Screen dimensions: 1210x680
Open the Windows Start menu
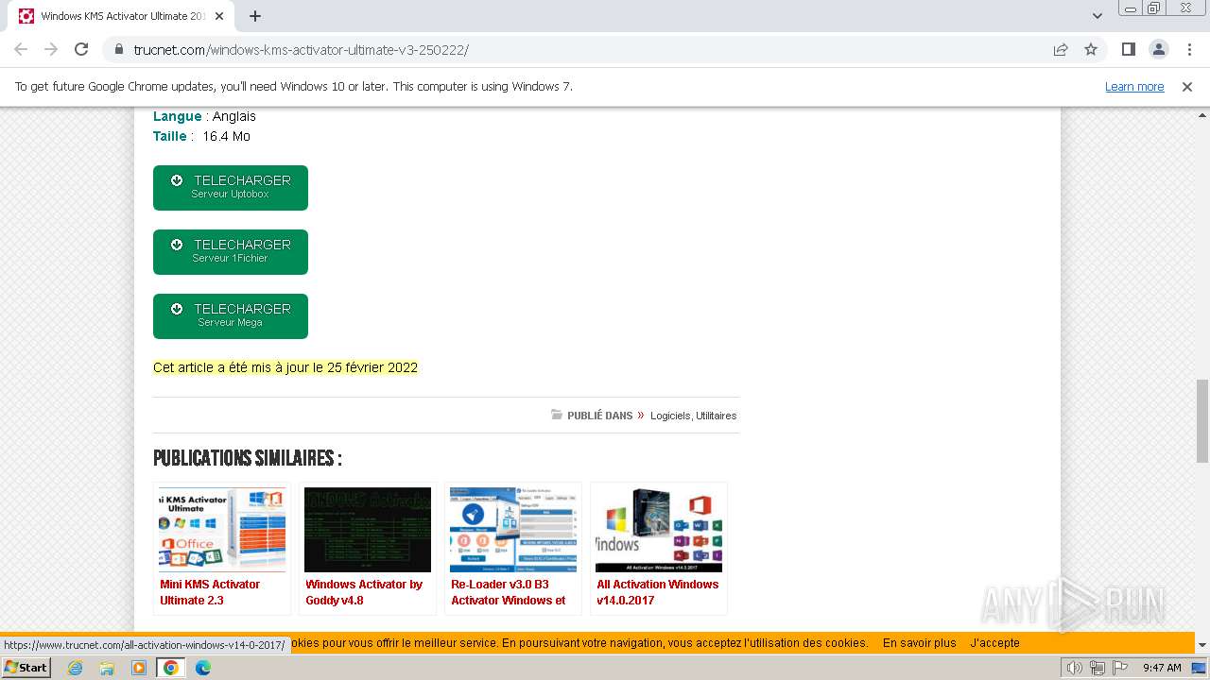tap(26, 668)
